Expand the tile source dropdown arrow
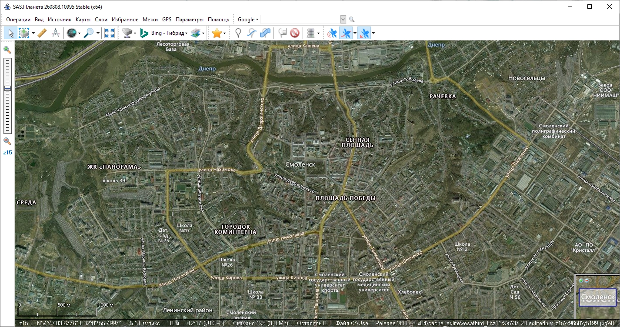Image resolution: width=620 pixels, height=327 pixels. pos(135,33)
